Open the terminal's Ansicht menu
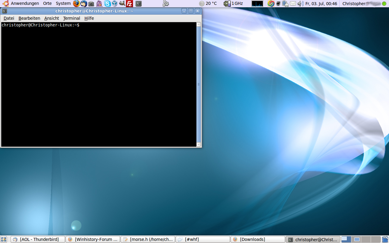Viewport: 389px width, 243px height. click(52, 18)
